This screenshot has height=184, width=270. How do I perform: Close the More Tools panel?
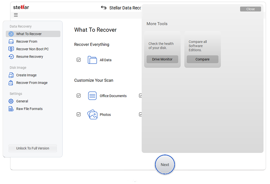251,9
